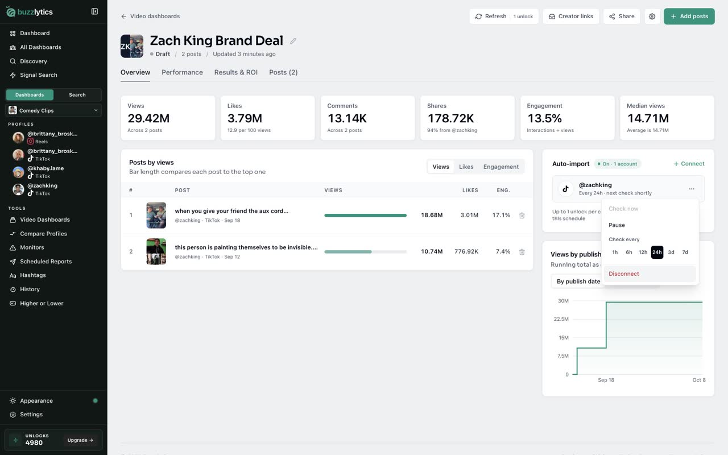This screenshot has height=455, width=728.
Task: Click the Add posts button
Action: click(x=689, y=16)
